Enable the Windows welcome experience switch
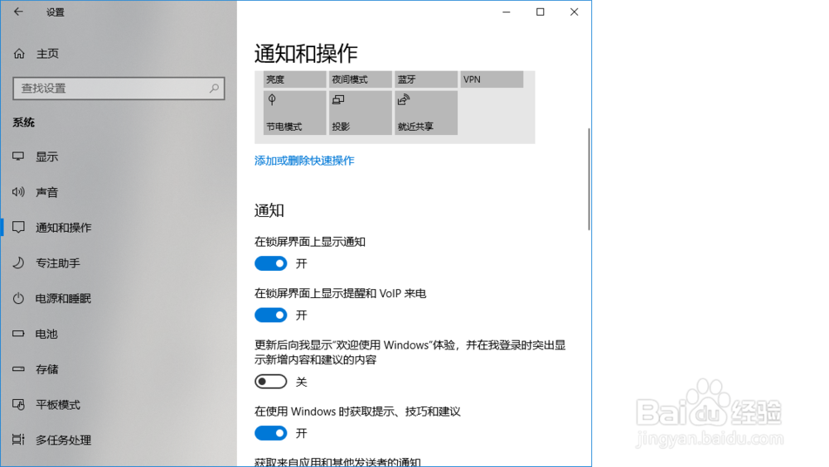This screenshot has height=467, width=829. pyautogui.click(x=271, y=382)
